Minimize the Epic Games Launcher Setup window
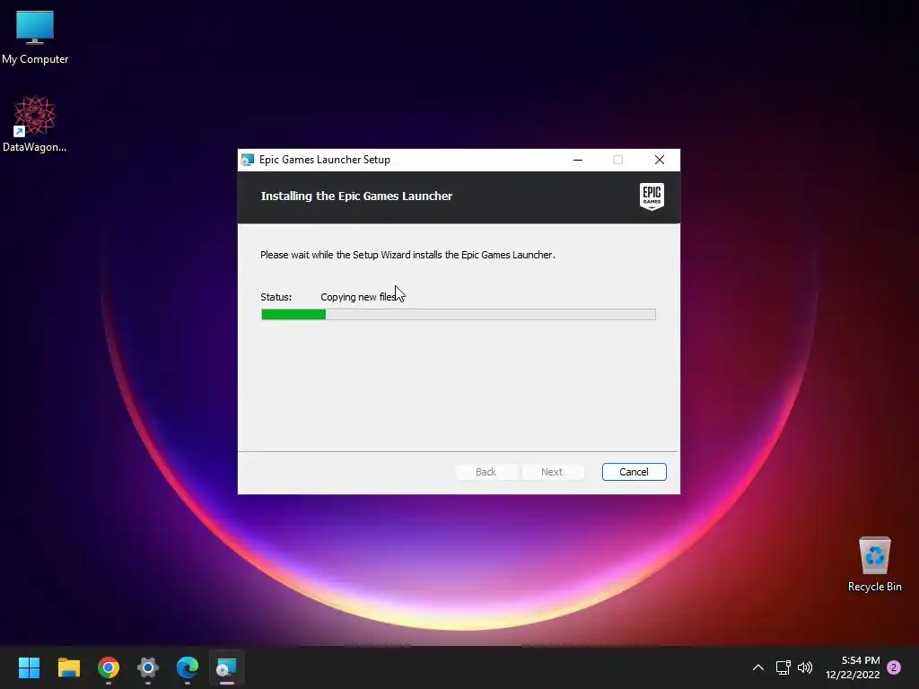 click(x=578, y=160)
